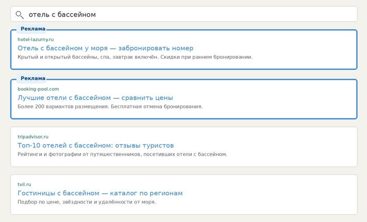The width and height of the screenshot is (367, 222).
Task: Open 'Гостиницы с бассейном — каталог по регионам'
Action: (100, 193)
